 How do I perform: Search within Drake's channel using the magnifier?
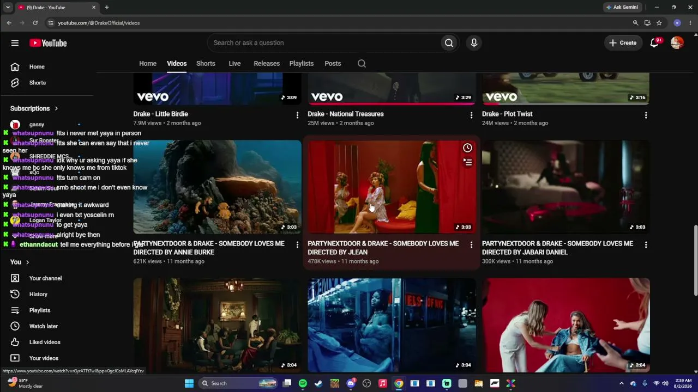(362, 64)
